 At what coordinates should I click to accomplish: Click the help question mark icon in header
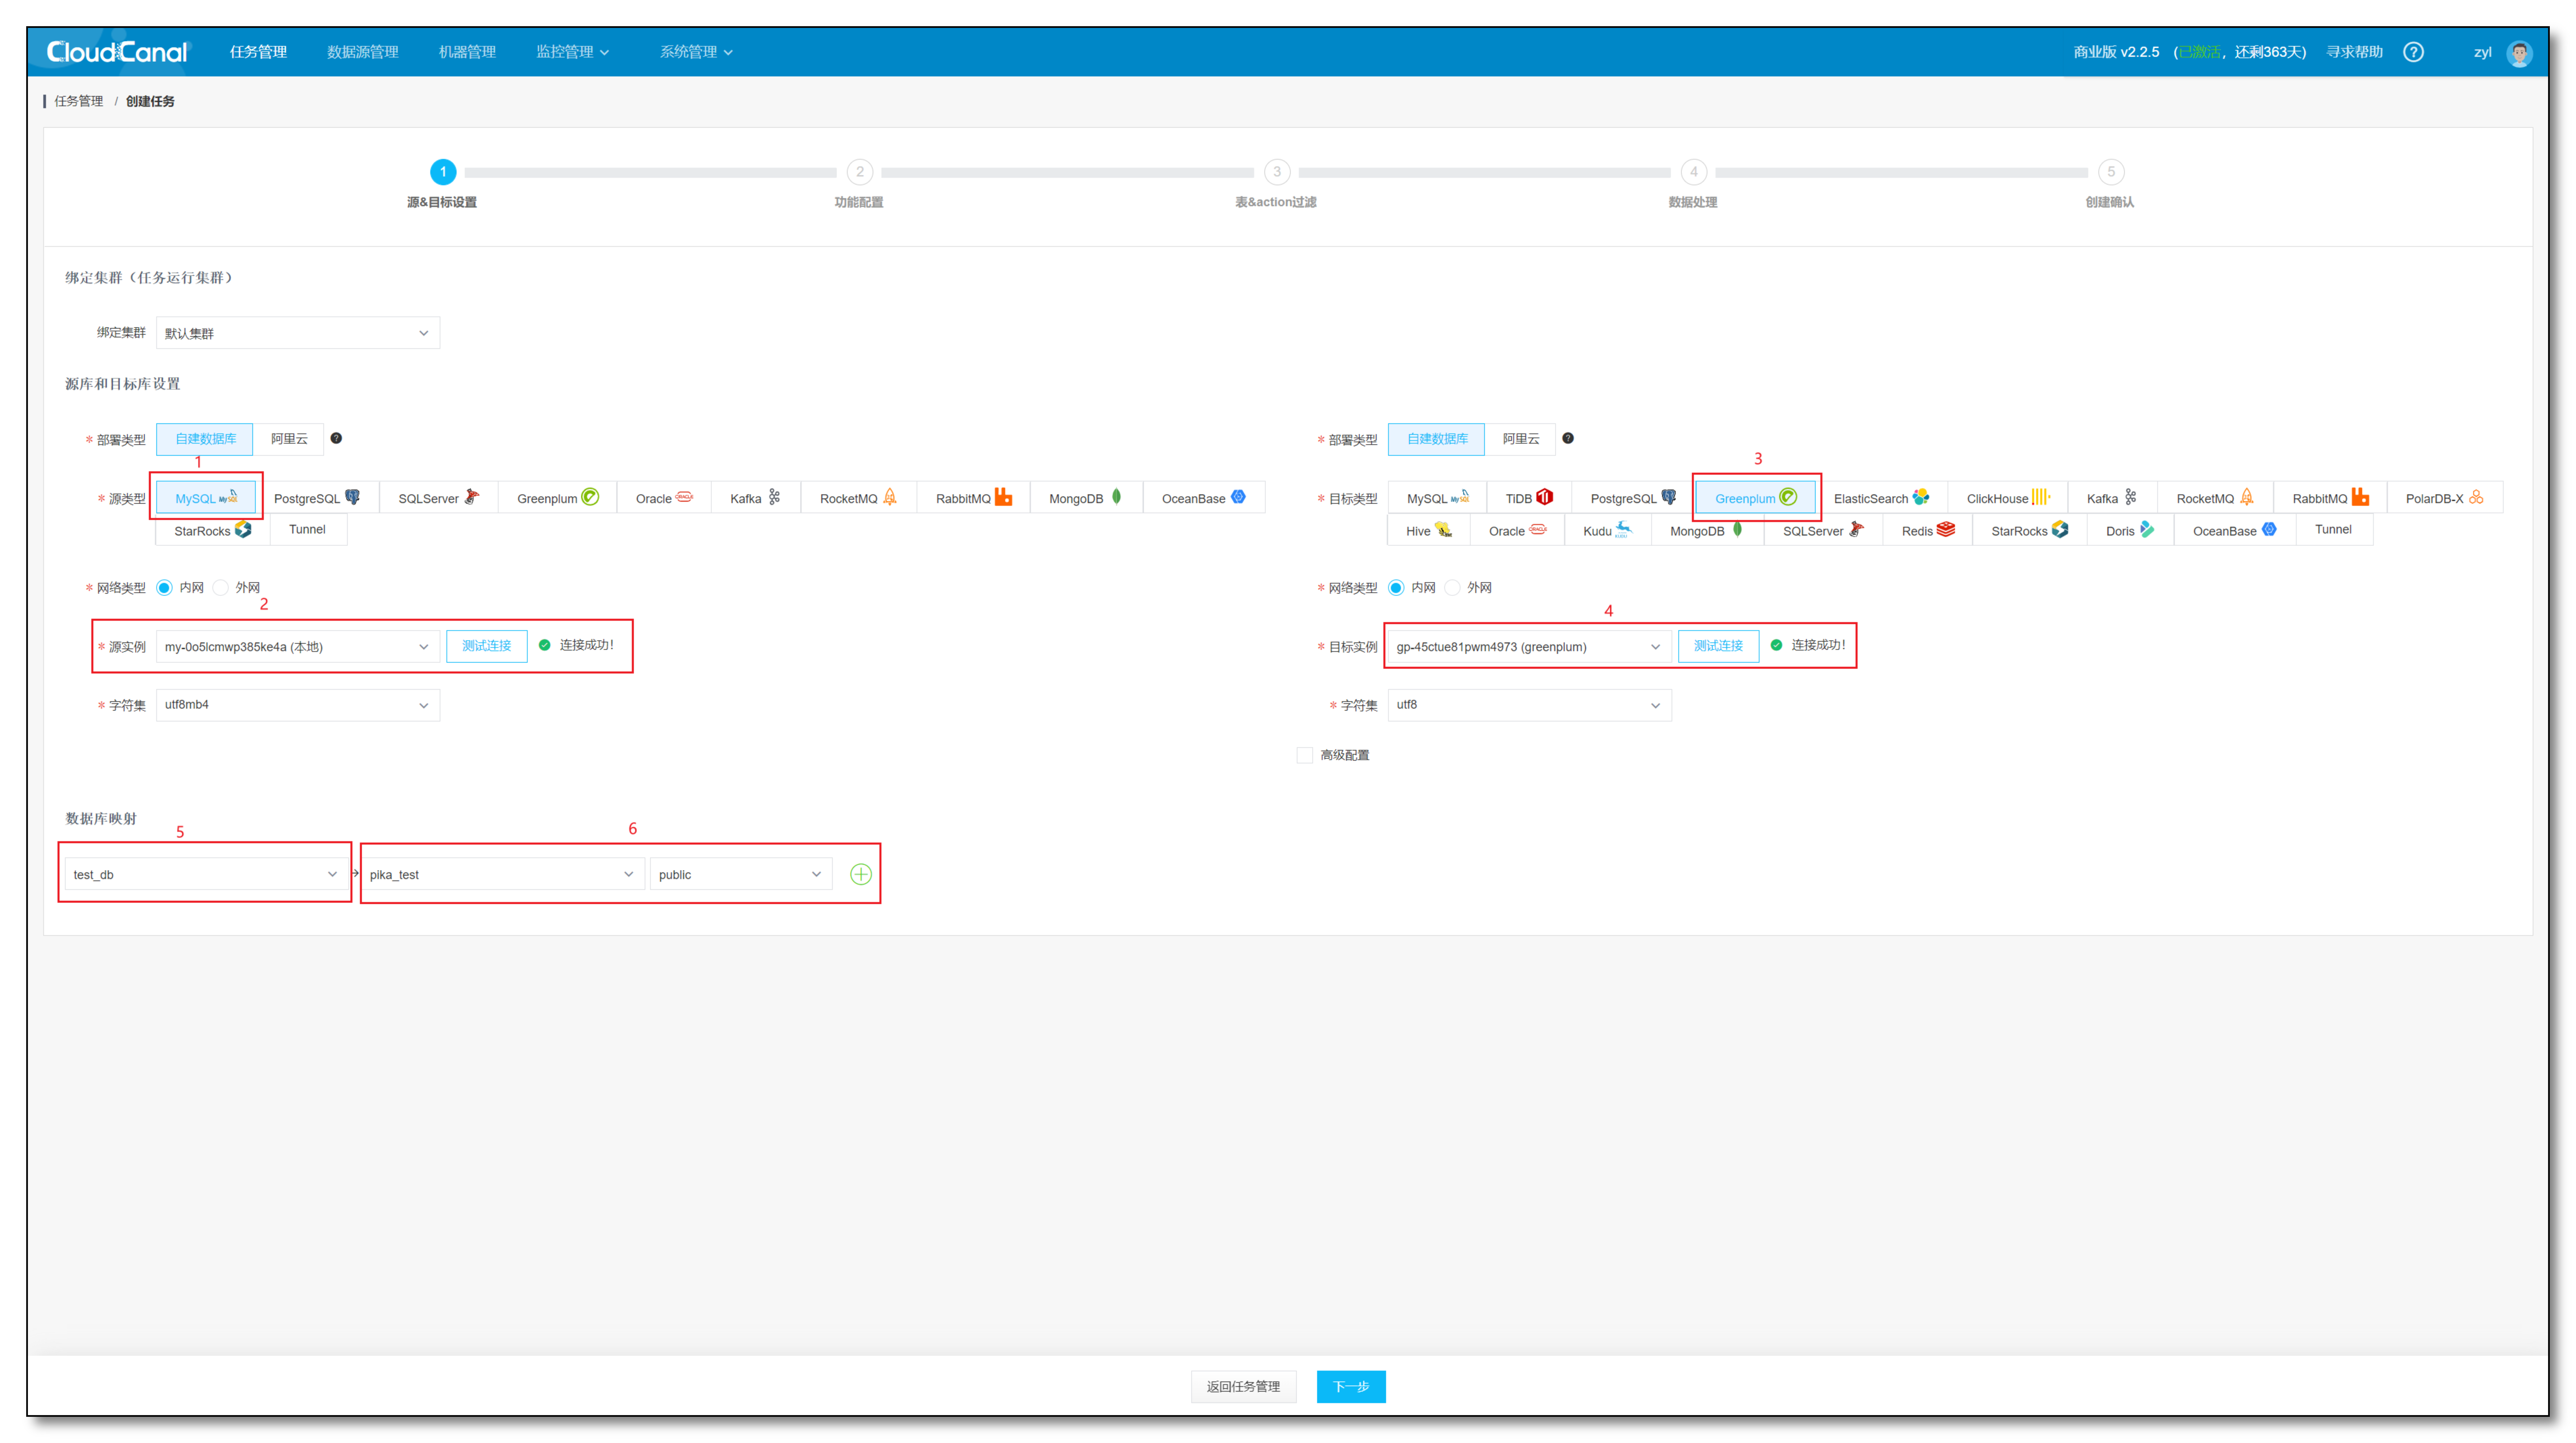2413,52
